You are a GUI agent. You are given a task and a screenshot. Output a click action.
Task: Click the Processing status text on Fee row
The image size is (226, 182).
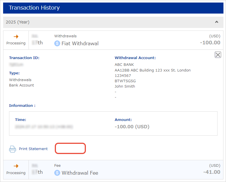[16, 173]
